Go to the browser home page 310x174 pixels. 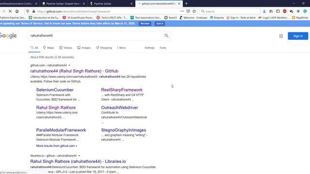[x=17, y=11]
